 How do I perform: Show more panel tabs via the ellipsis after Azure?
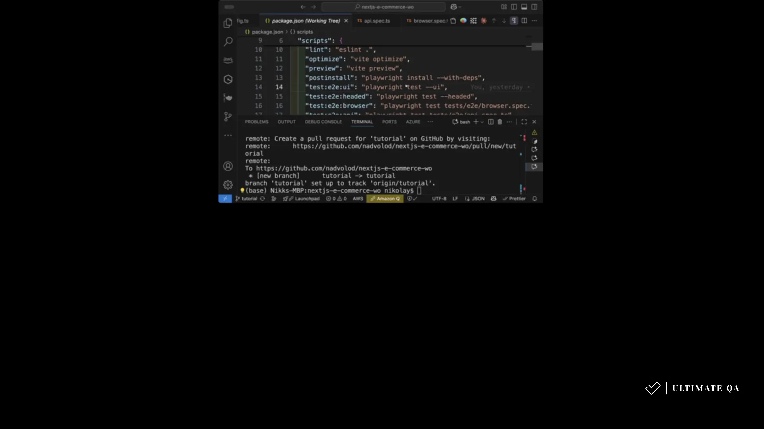point(430,122)
